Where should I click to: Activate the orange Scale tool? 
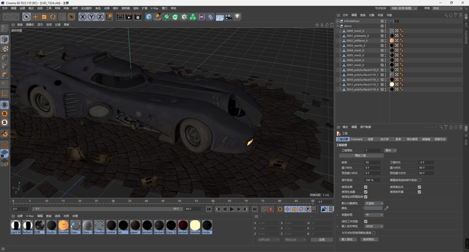(x=44, y=17)
